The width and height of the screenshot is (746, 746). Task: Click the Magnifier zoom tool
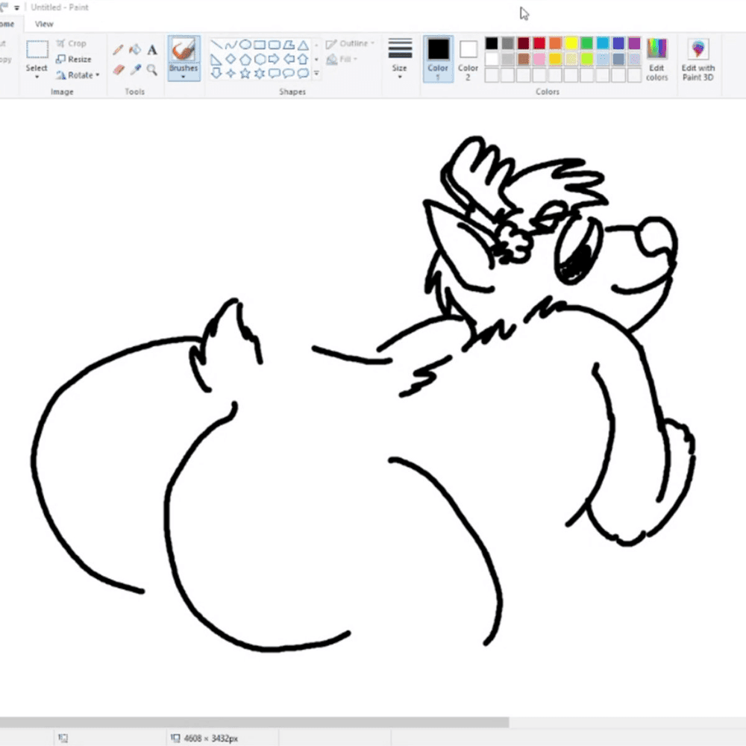[152, 69]
